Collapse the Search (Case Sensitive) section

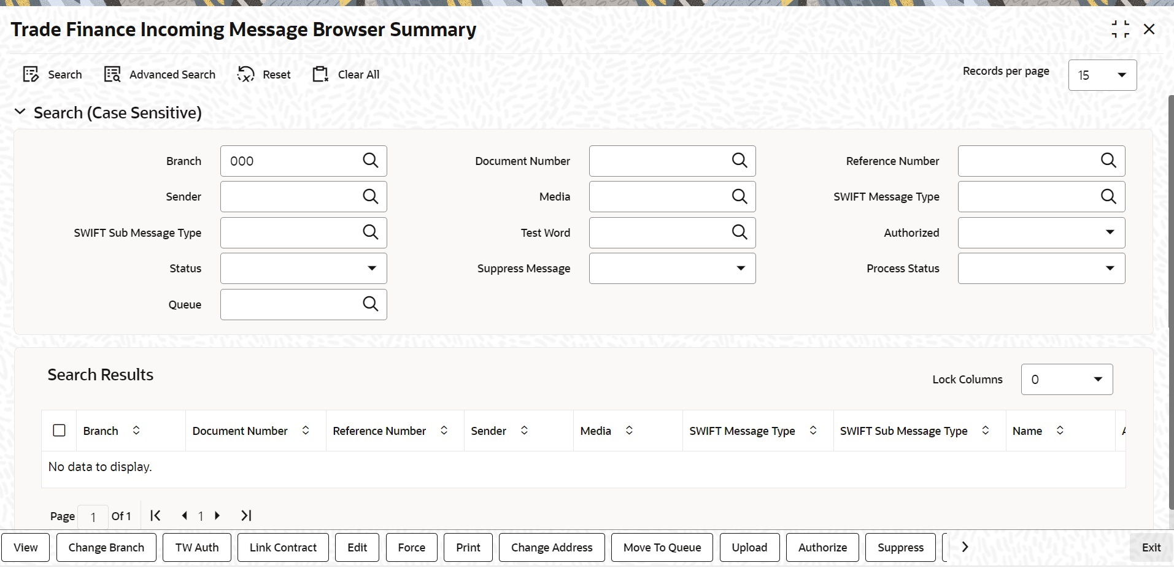pyautogui.click(x=20, y=112)
